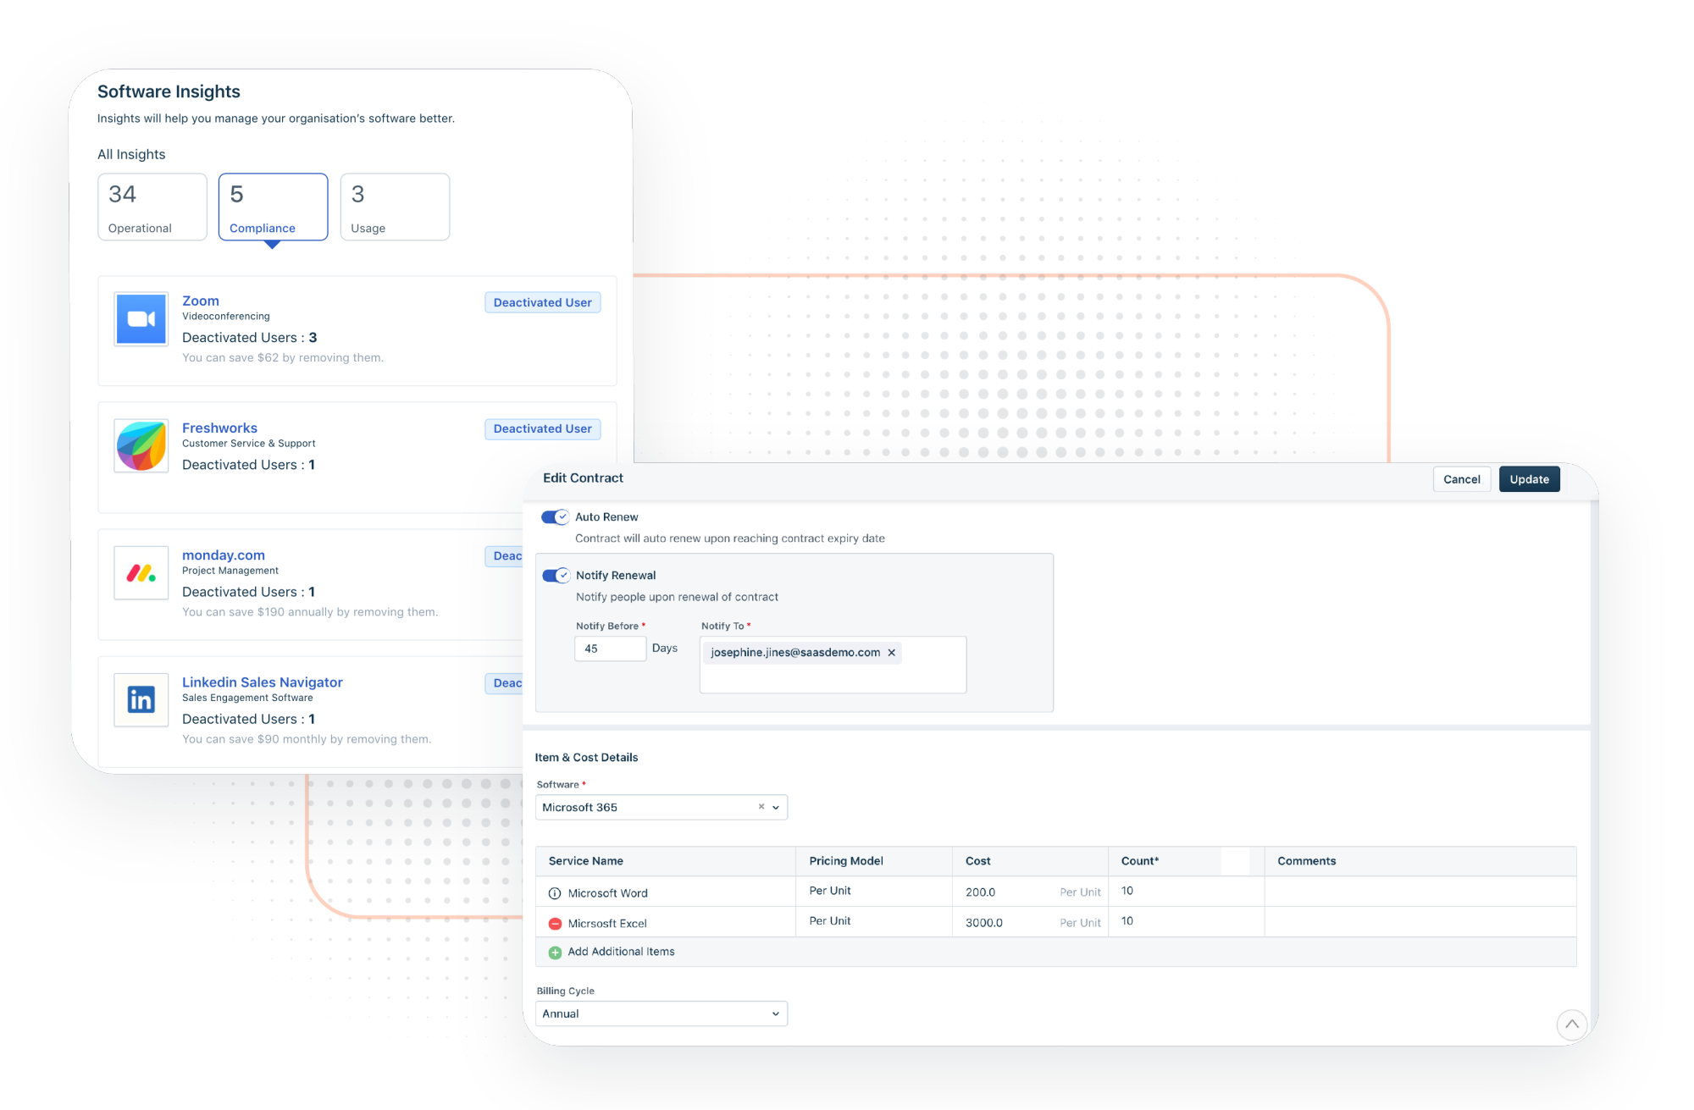The height and width of the screenshot is (1110, 1694).
Task: Select the monday.com app icon
Action: pos(141,573)
